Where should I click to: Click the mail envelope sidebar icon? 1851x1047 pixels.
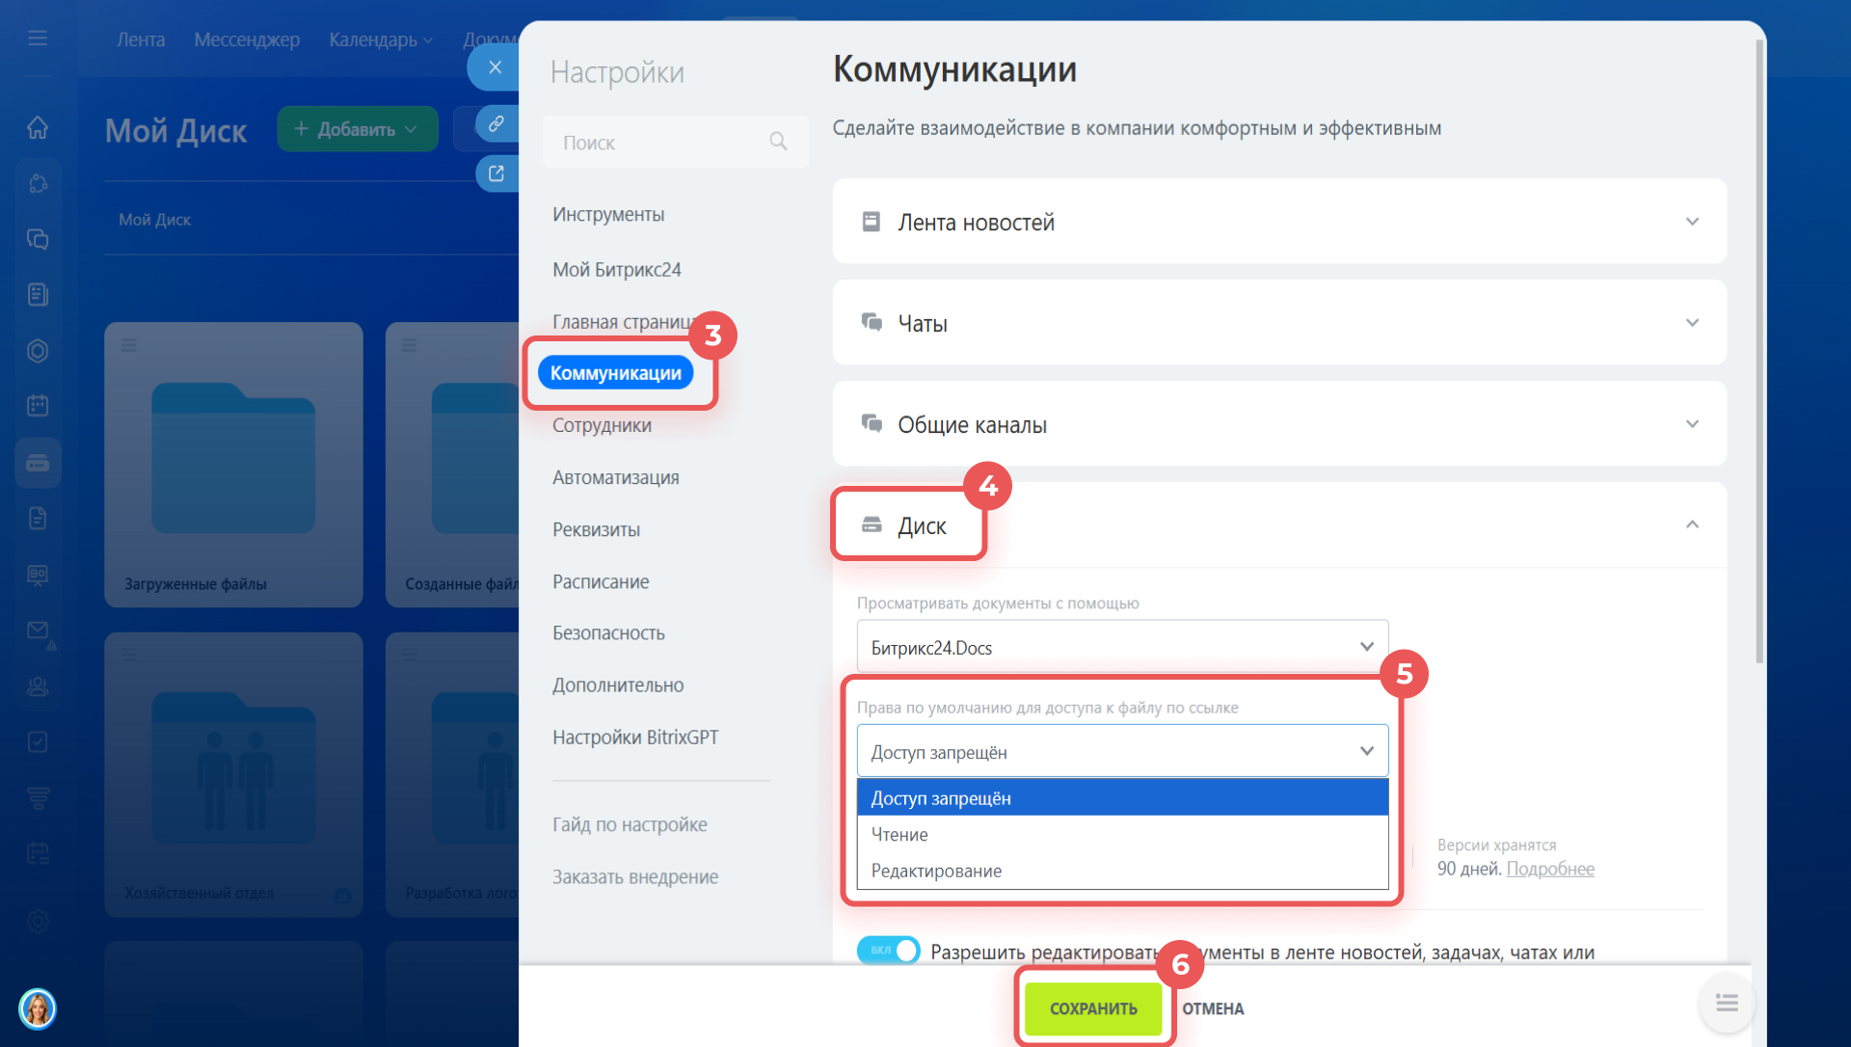pos(38,630)
